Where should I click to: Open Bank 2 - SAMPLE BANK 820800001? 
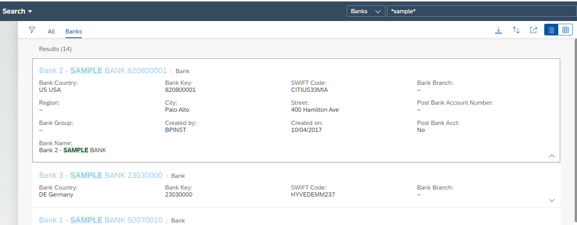point(103,71)
